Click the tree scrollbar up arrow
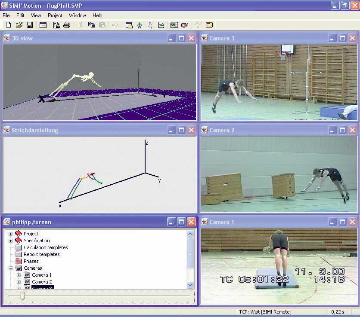This screenshot has width=360, height=317. click(x=190, y=234)
